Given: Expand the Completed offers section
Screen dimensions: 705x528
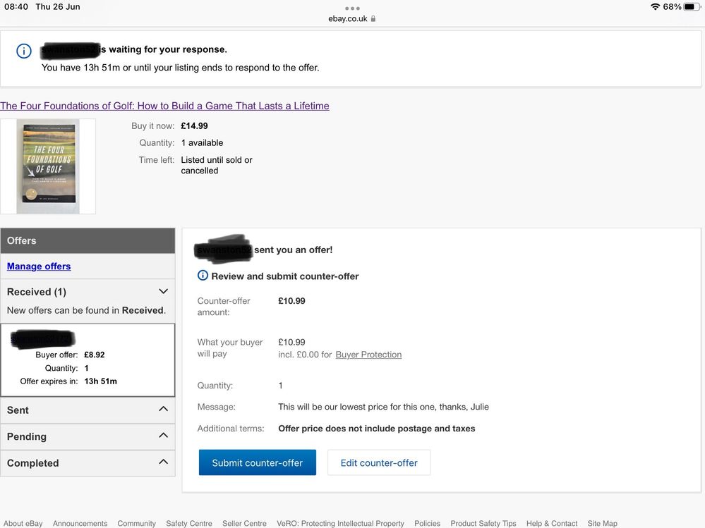Looking at the screenshot, I should [x=88, y=463].
